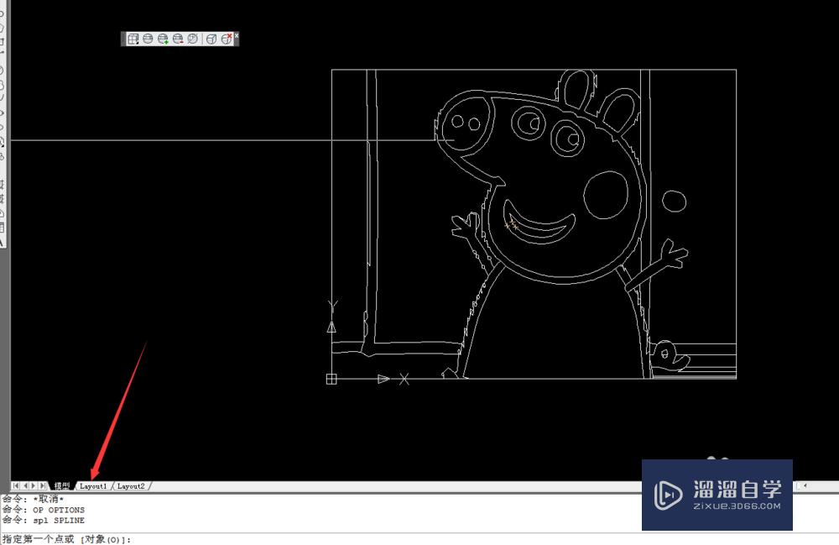Click the 命令: OP OPTIONS history line
This screenshot has width=839, height=545.
click(44, 510)
